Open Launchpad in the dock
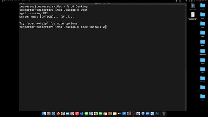The width and height of the screenshot is (208, 117). (x=49, y=113)
